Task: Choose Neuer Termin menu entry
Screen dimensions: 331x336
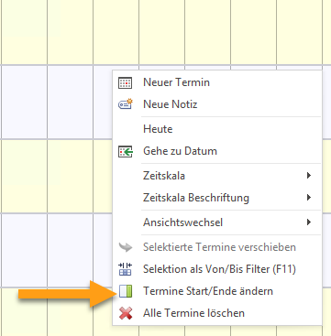Action: click(x=217, y=82)
